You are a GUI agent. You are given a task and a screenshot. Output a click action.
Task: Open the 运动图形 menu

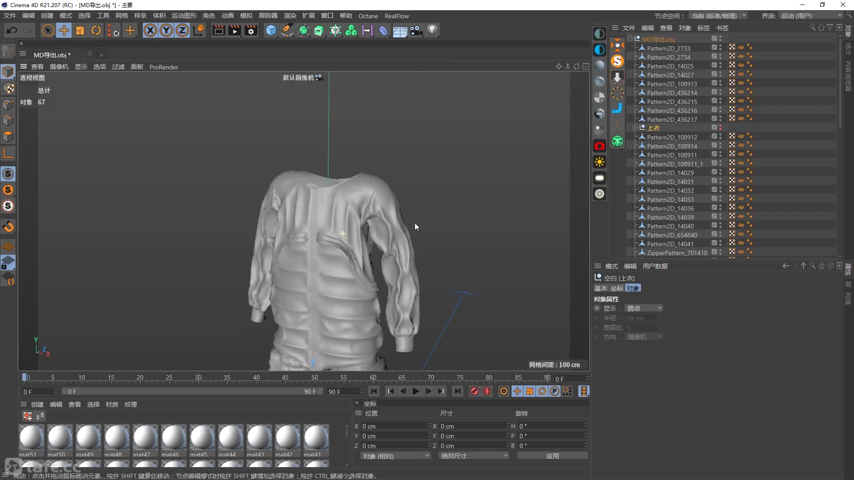184,16
